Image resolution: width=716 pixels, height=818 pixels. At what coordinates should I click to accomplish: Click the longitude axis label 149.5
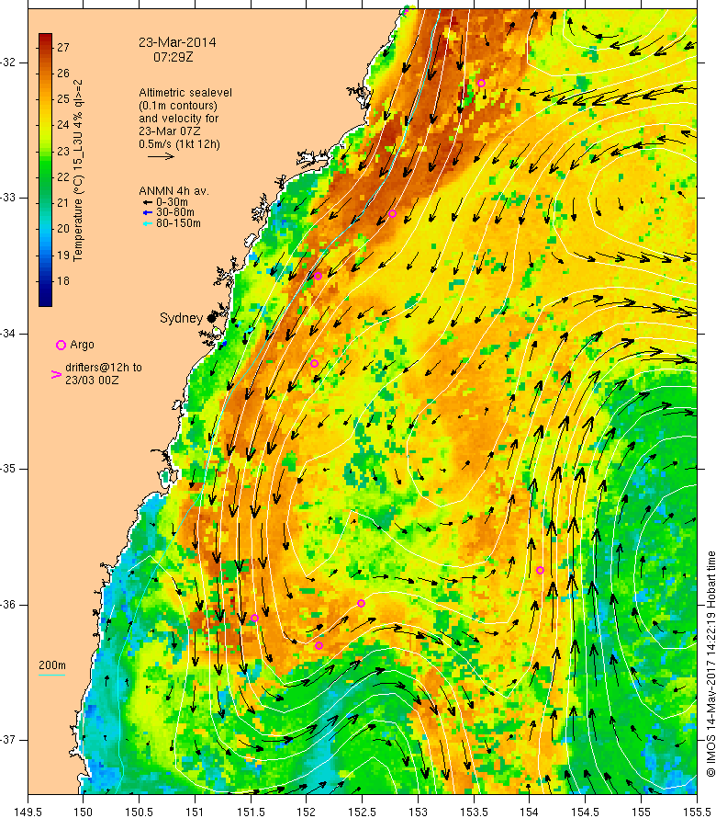coord(28,812)
